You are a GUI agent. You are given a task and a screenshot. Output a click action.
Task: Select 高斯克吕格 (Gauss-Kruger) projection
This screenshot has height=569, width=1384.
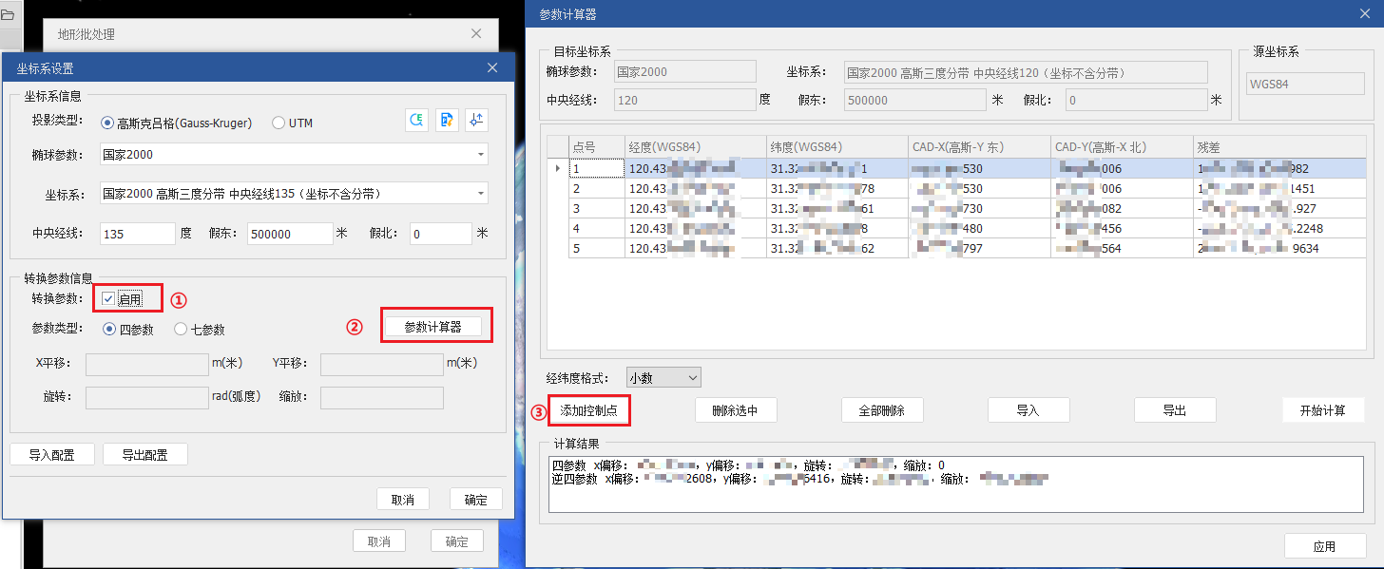(x=108, y=123)
